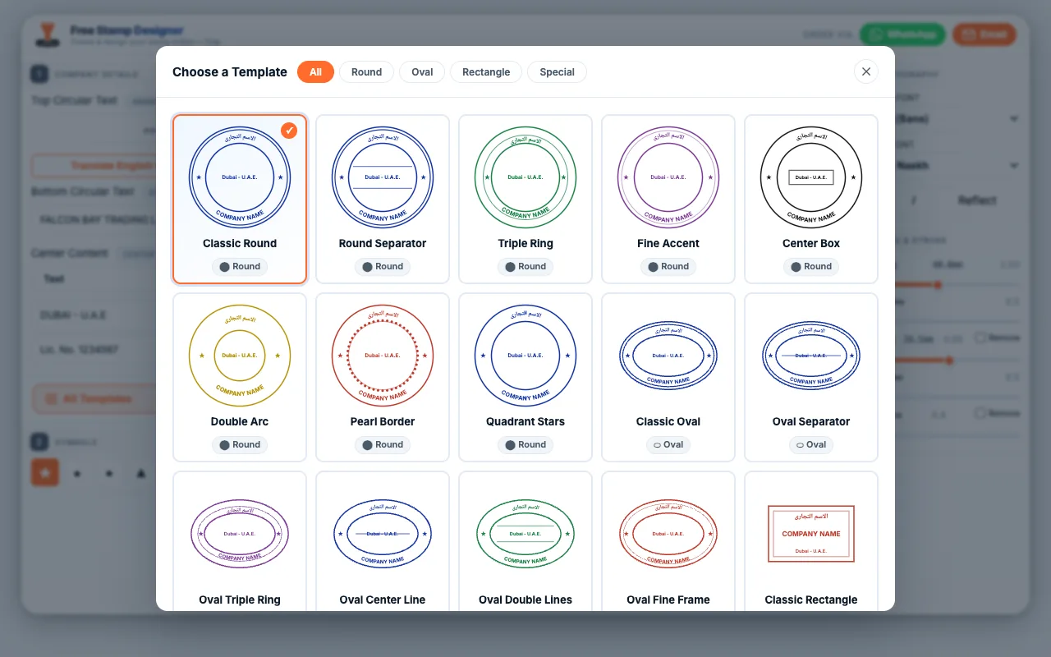Choose the Triple Ring template

(525, 199)
